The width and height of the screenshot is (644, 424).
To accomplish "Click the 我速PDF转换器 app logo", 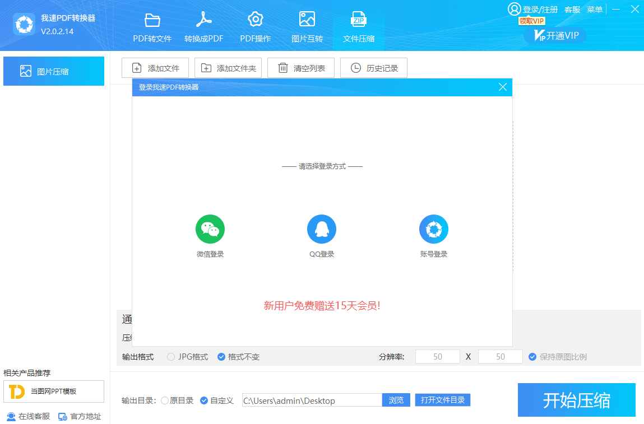I will point(24,24).
